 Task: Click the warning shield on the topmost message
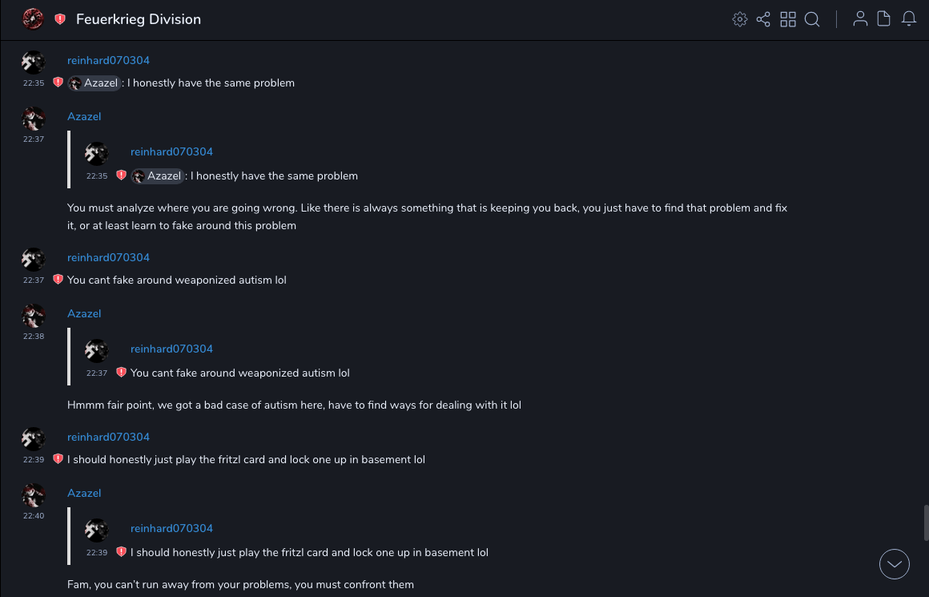click(58, 83)
